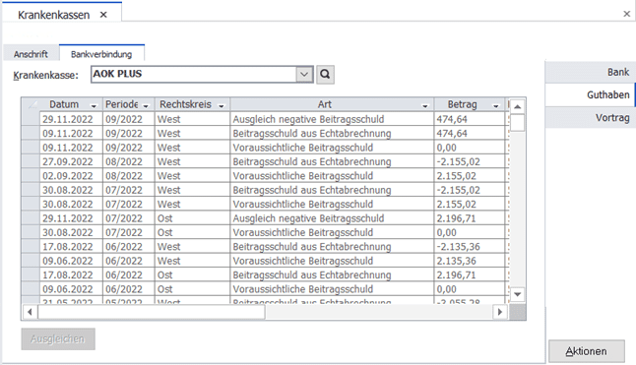Select the Bankverbindung tab

point(101,54)
